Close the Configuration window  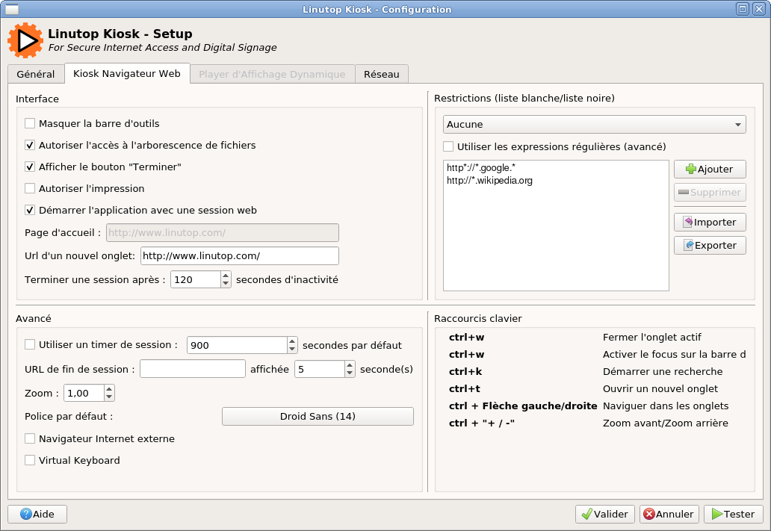tap(759, 9)
